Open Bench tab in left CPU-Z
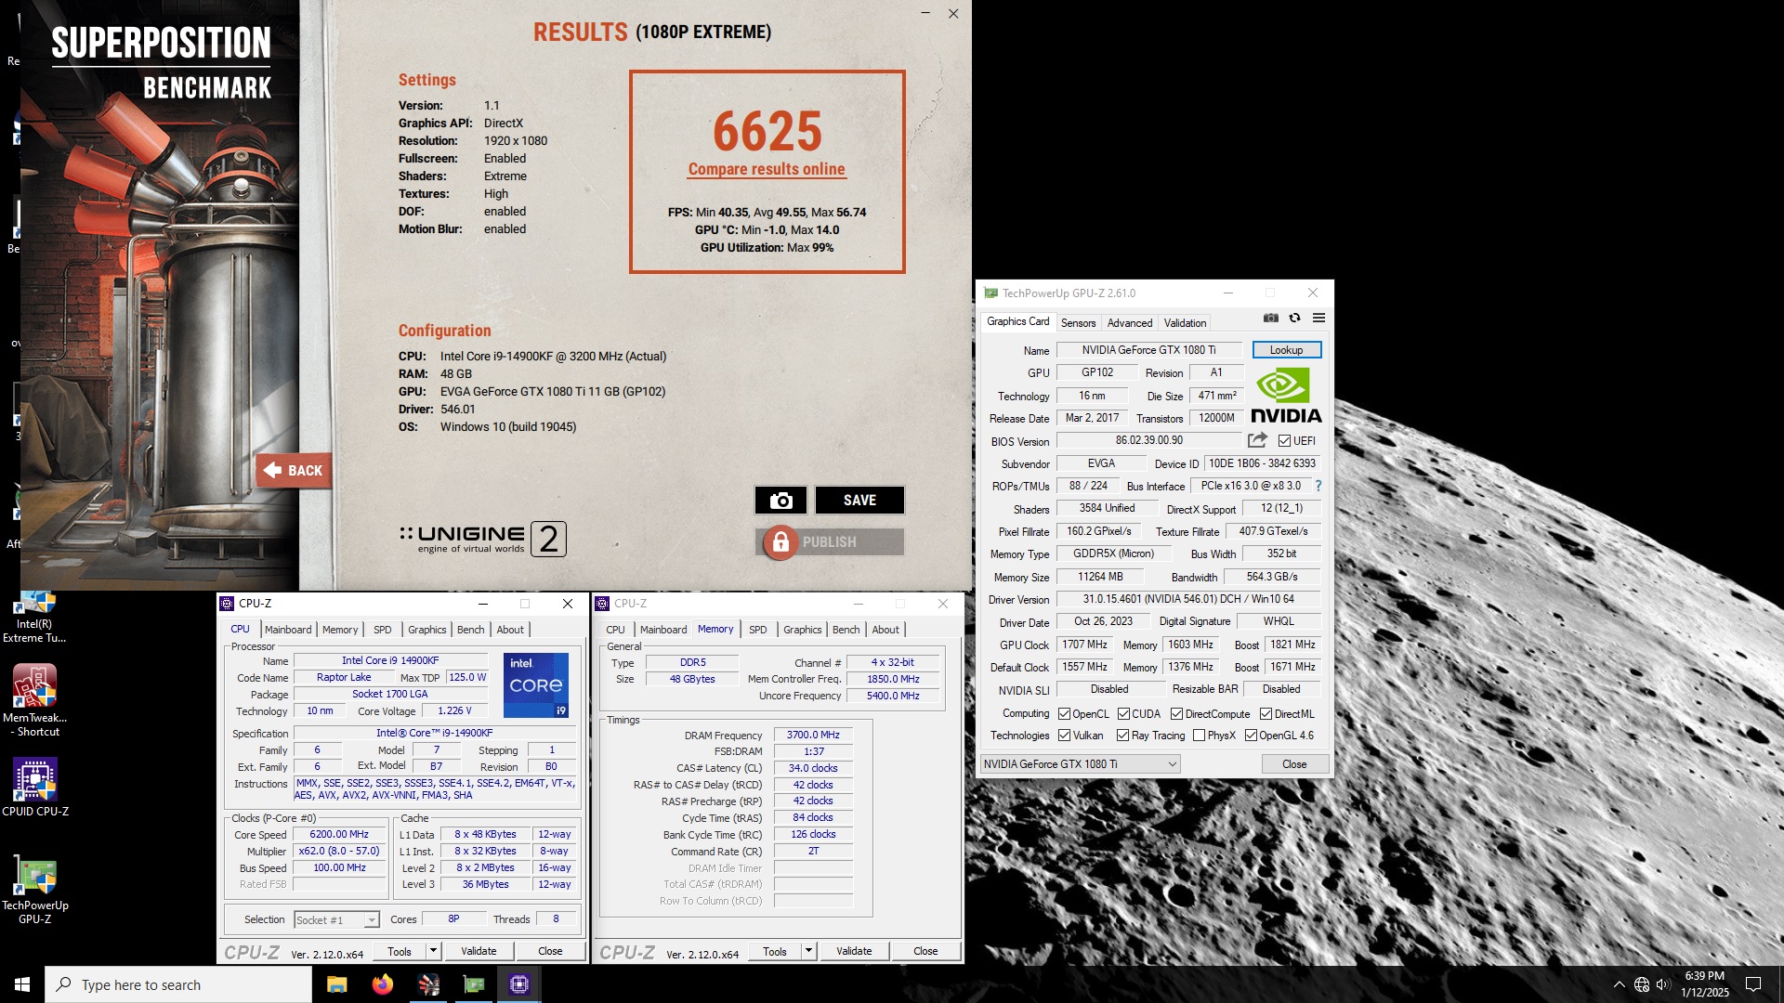 point(471,630)
